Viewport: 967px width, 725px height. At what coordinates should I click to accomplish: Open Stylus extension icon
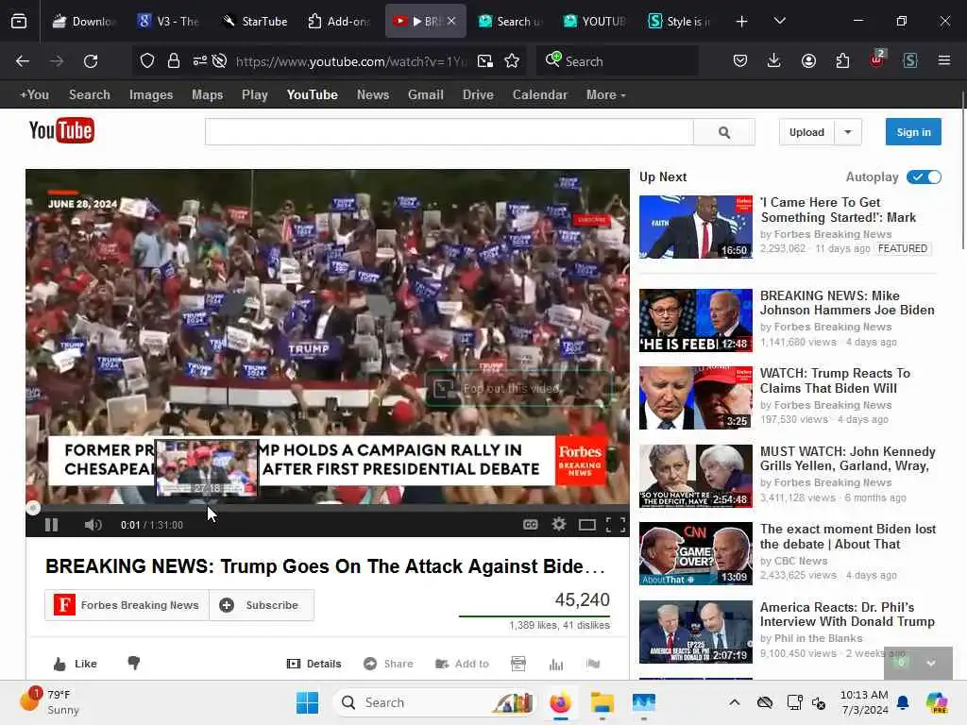click(x=910, y=61)
